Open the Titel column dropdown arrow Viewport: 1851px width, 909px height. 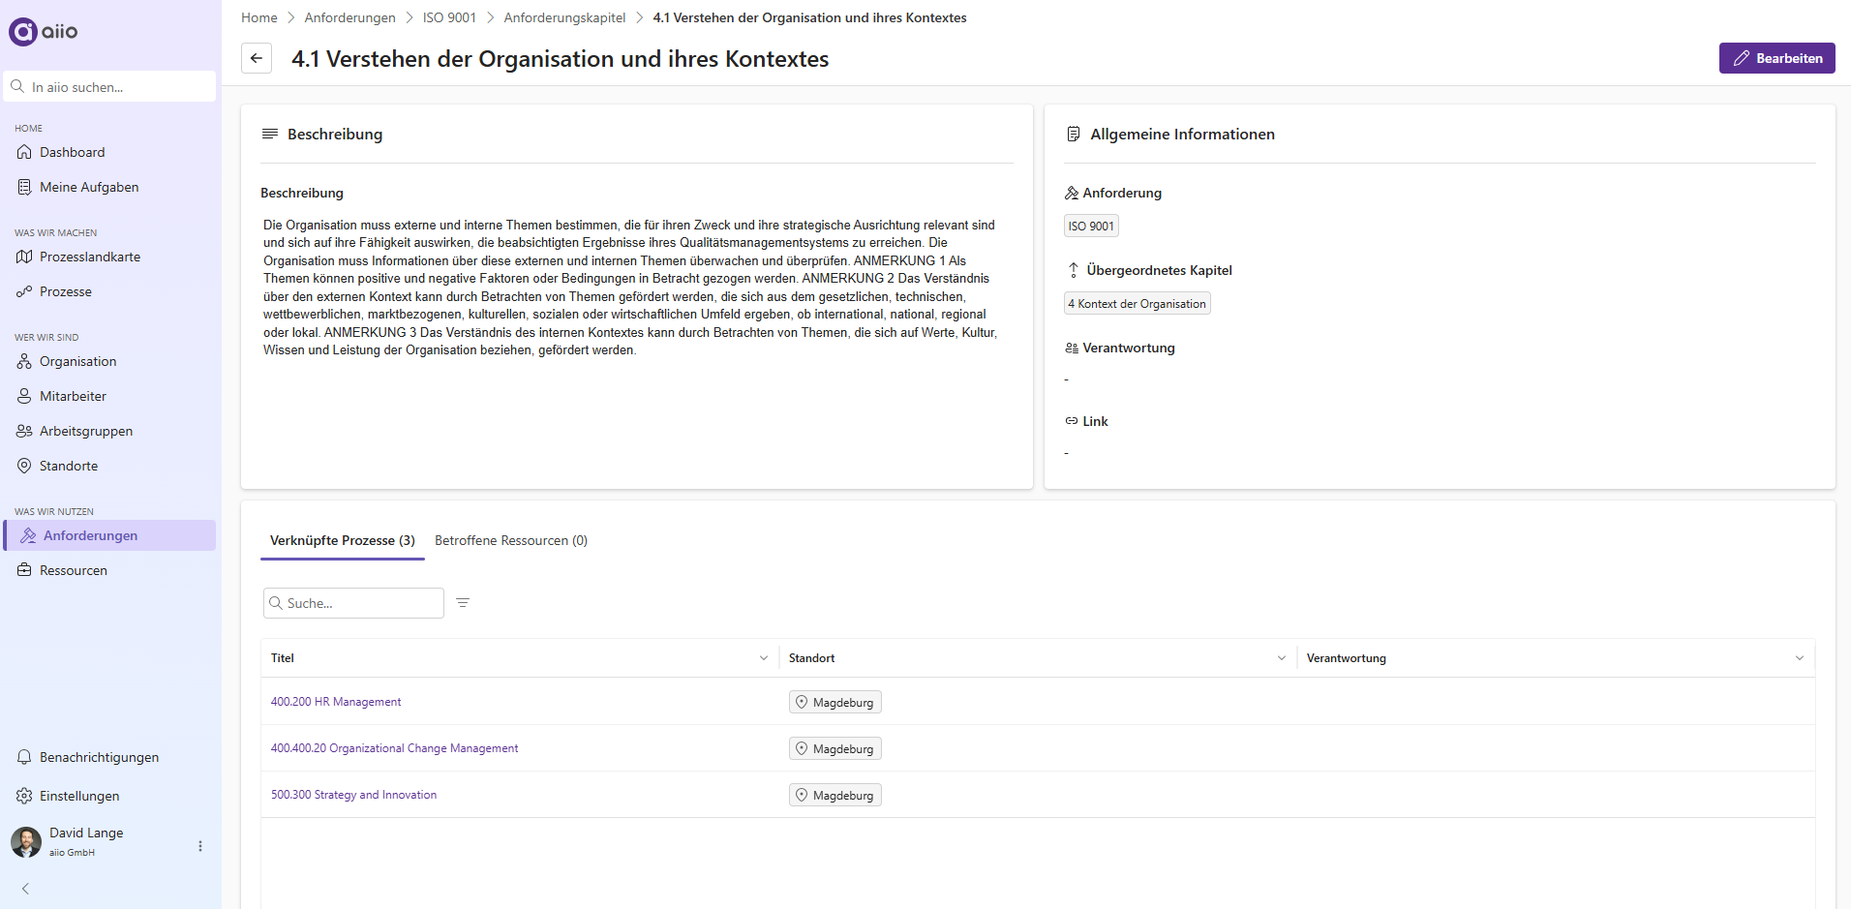click(x=764, y=658)
